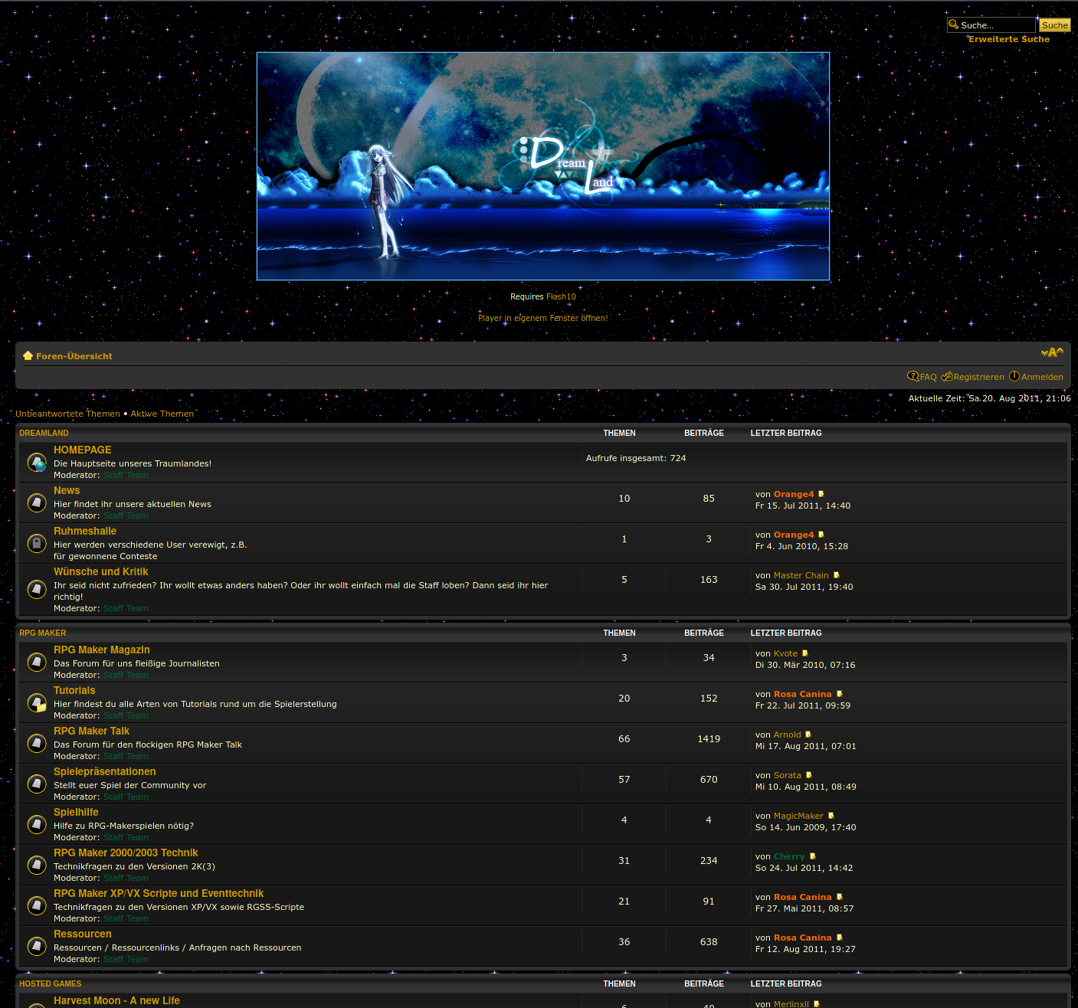Show Aktive Themen list
Image resolution: width=1078 pixels, height=1008 pixels.
pos(162,414)
